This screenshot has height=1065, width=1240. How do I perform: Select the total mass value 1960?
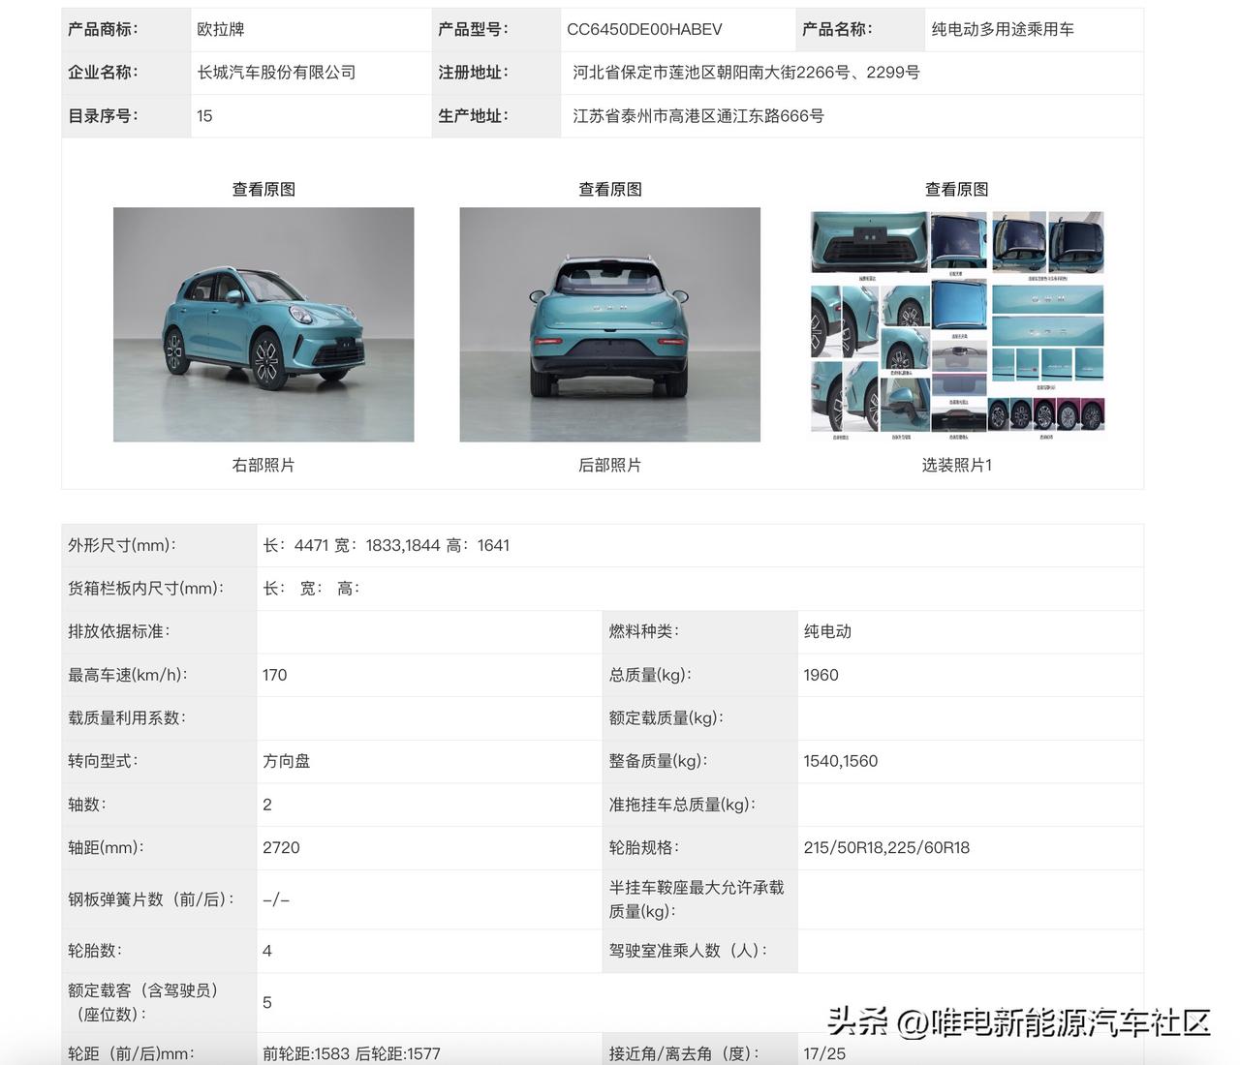tap(821, 675)
